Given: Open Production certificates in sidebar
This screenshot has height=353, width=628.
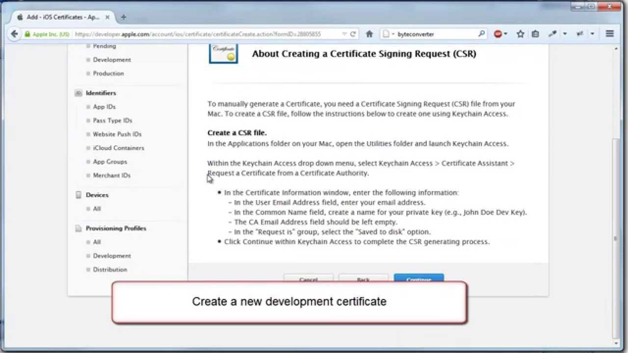Looking at the screenshot, I should 108,74.
